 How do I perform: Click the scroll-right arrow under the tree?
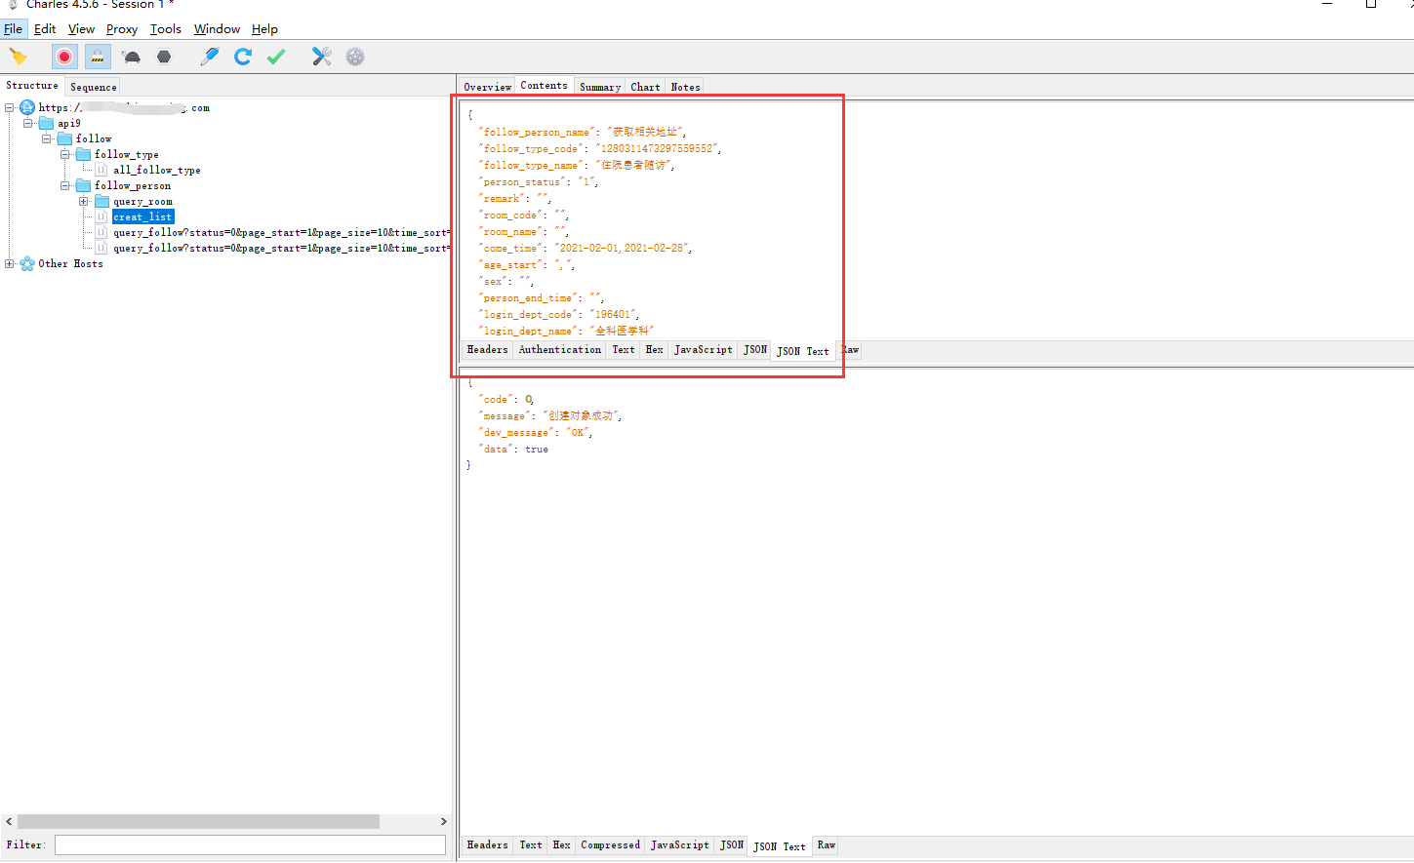(443, 822)
